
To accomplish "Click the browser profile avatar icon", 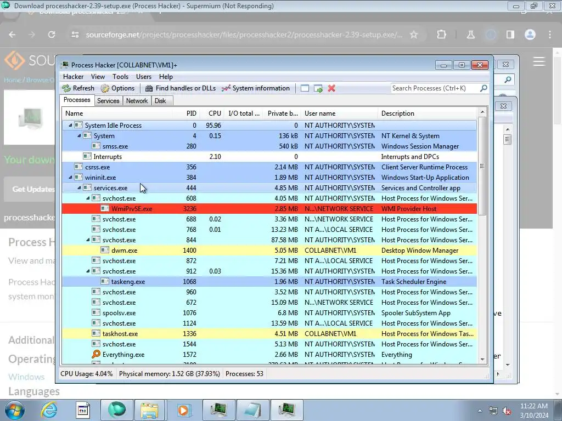I will pos(530,35).
